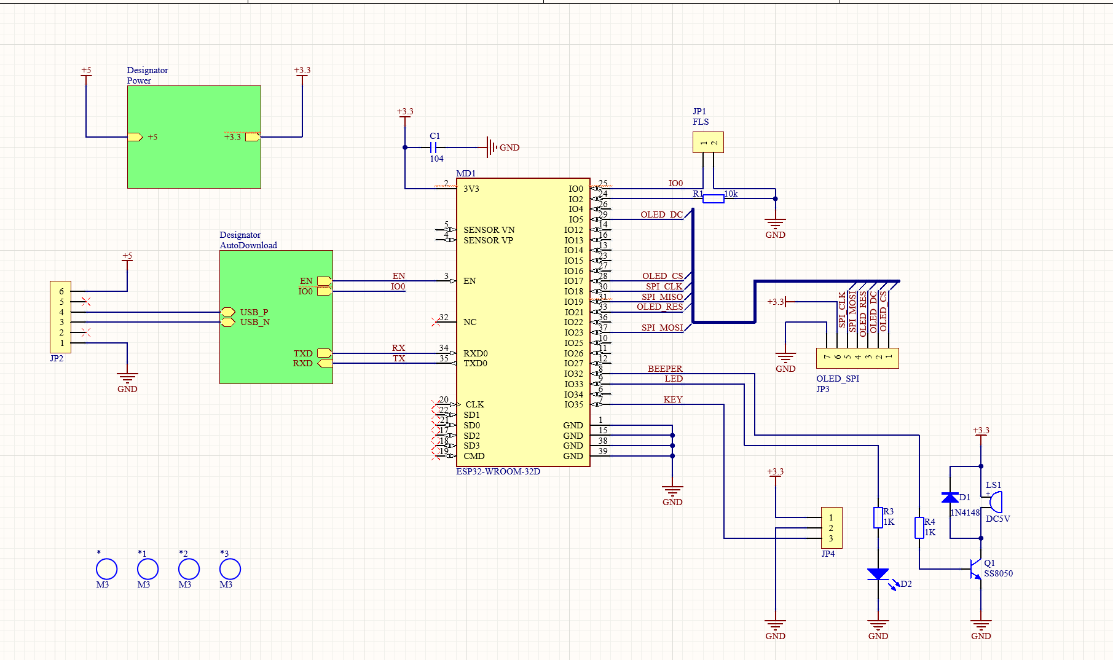Click the SENSOR VN pin label
The image size is (1113, 660).
(x=489, y=230)
